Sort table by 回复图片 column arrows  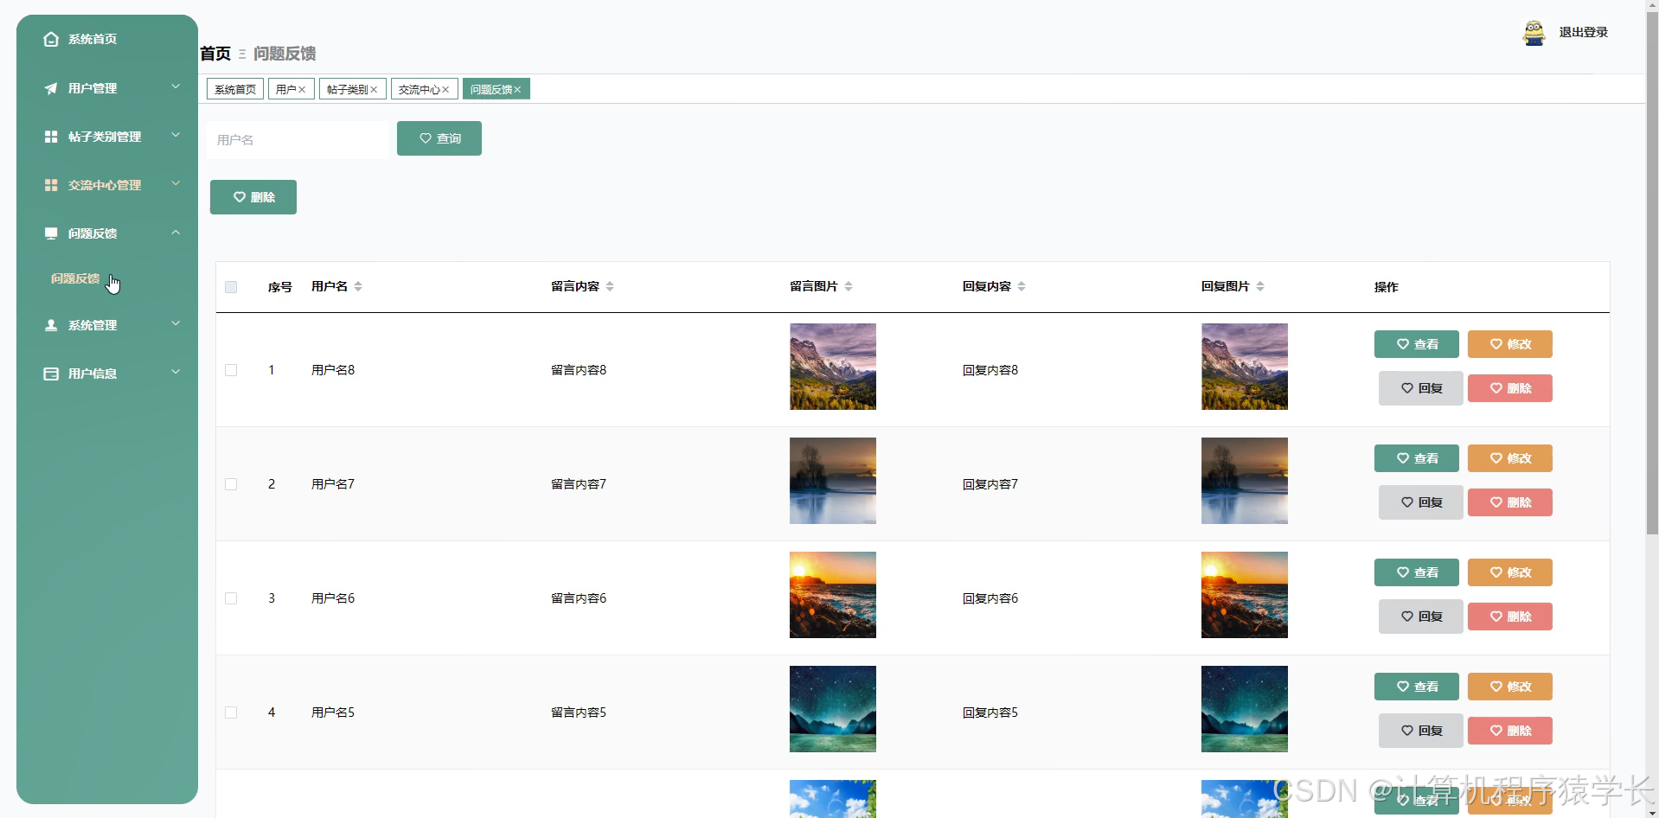(1260, 286)
